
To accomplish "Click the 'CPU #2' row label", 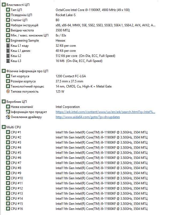I will pyautogui.click(x=16, y=137).
